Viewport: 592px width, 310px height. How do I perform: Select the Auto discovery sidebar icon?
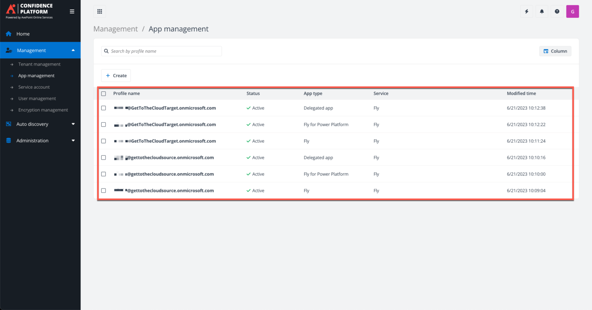tap(8, 124)
